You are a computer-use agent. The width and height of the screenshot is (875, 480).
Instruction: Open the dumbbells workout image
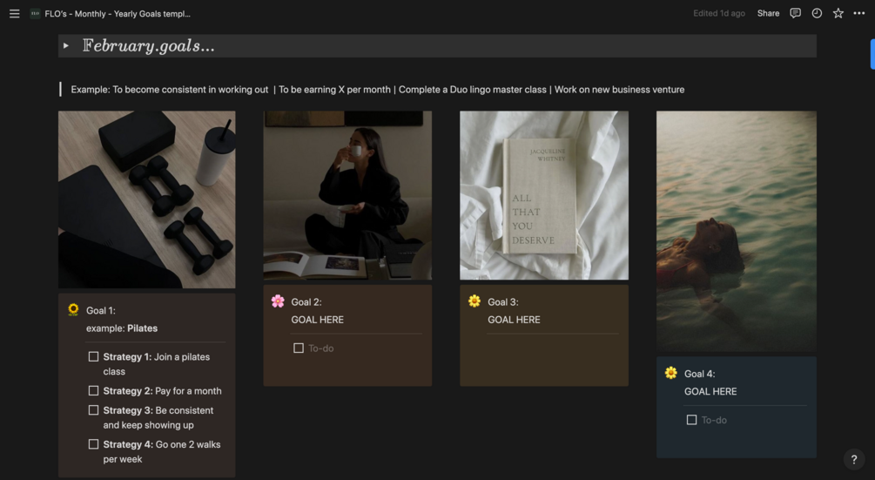[x=147, y=199]
